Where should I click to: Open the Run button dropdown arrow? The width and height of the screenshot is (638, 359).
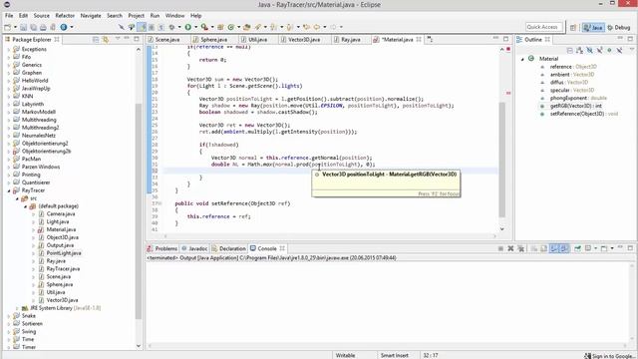coord(195,27)
